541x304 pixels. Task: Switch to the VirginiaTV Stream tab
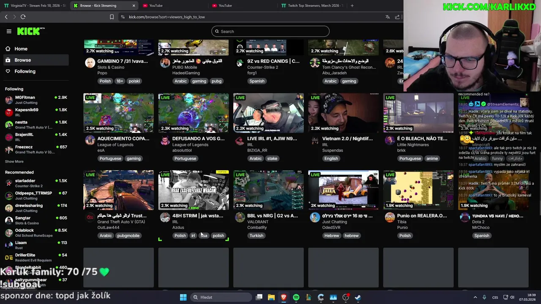tap(35, 5)
